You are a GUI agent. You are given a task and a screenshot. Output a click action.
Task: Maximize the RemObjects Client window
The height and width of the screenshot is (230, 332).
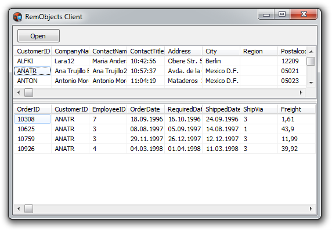[282, 15]
